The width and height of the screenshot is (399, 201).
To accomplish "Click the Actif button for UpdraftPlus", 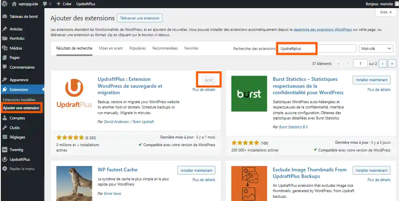I will point(209,80).
